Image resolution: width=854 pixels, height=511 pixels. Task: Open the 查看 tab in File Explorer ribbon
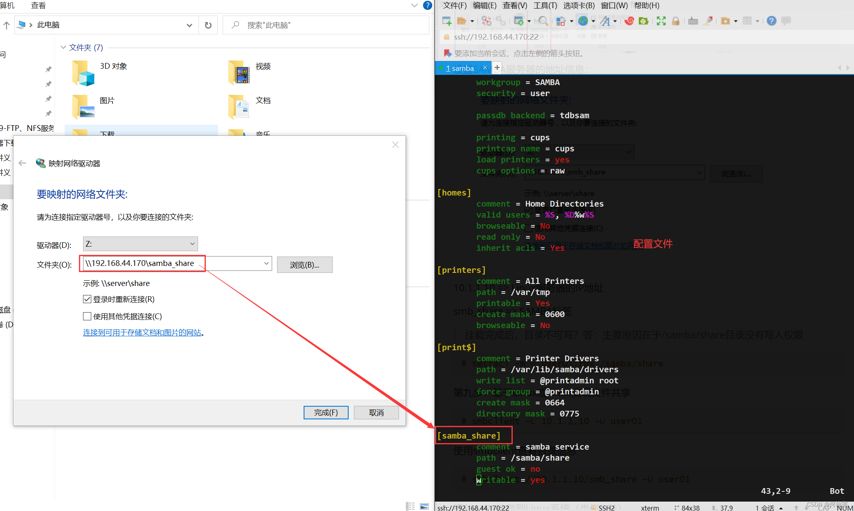click(x=38, y=5)
